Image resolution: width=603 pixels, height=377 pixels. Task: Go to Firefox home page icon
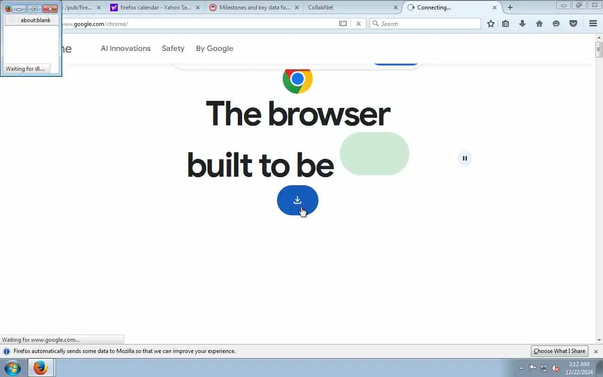[x=539, y=24]
